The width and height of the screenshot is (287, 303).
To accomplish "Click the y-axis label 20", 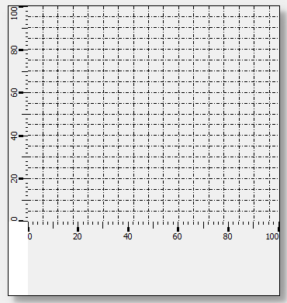I will [14, 178].
